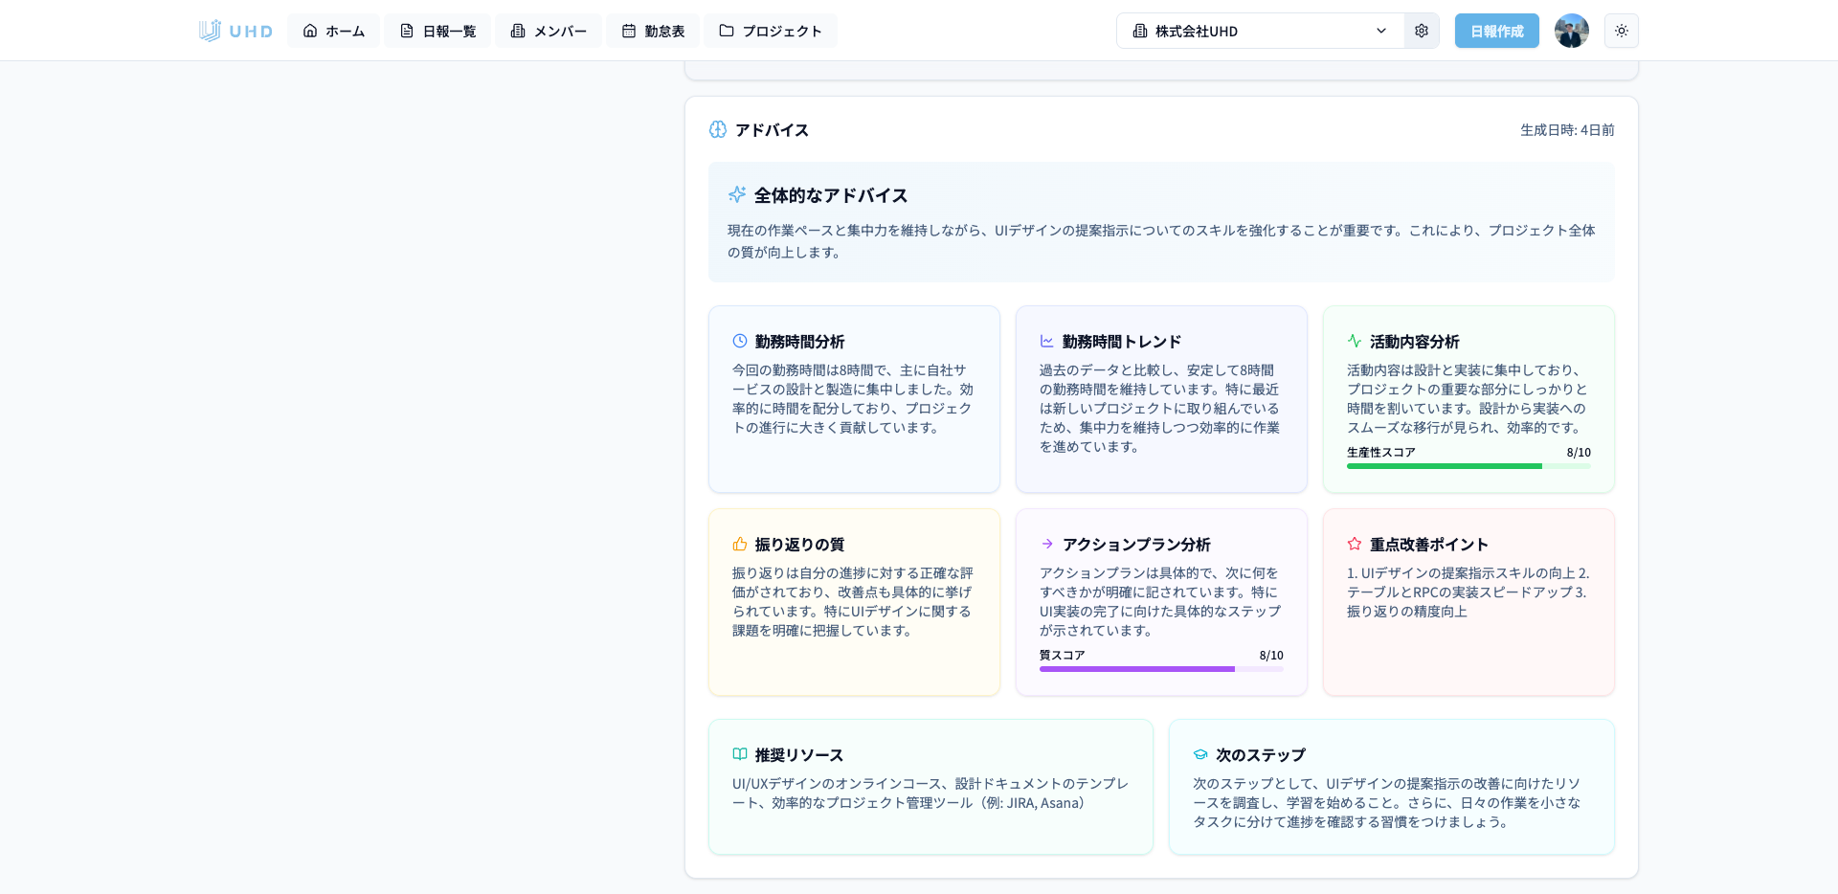
Task: Click the sparkle icon beside 全体的なアドバイス
Action: pos(737,194)
